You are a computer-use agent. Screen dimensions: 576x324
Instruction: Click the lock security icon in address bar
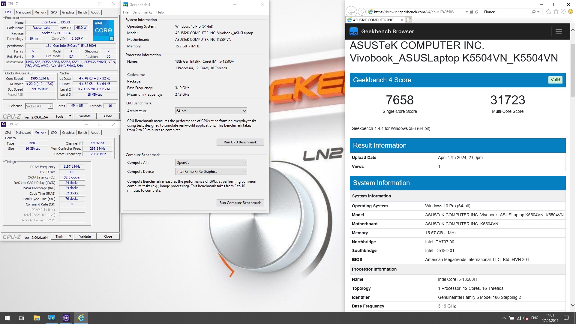pos(472,12)
